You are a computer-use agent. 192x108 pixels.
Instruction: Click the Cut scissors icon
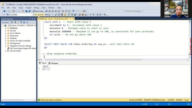pos(63,11)
